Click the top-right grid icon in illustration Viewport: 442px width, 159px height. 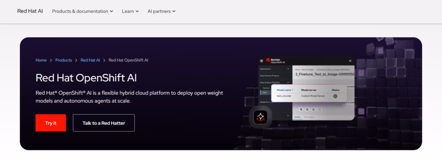350,61
